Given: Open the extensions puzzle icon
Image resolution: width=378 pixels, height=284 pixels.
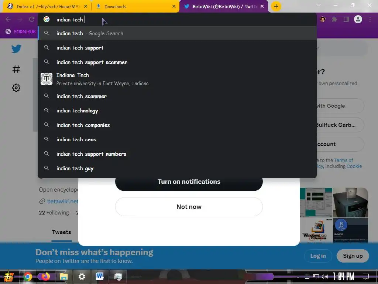Looking at the screenshot, I should 334,19.
